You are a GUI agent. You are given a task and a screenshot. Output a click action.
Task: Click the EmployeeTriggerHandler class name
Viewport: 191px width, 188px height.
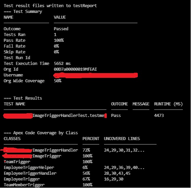(30, 173)
